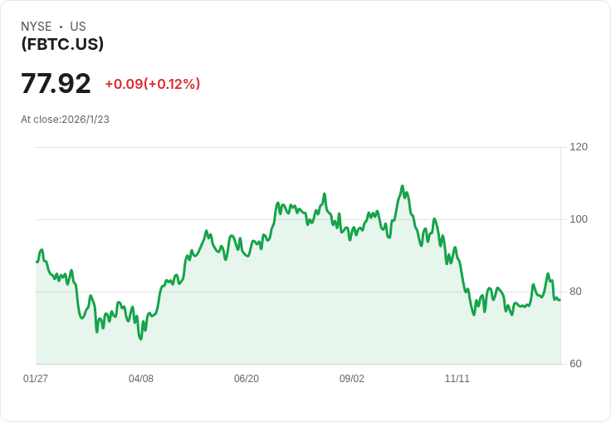Click the 80 price axis label
The height and width of the screenshot is (422, 611).
tap(575, 292)
